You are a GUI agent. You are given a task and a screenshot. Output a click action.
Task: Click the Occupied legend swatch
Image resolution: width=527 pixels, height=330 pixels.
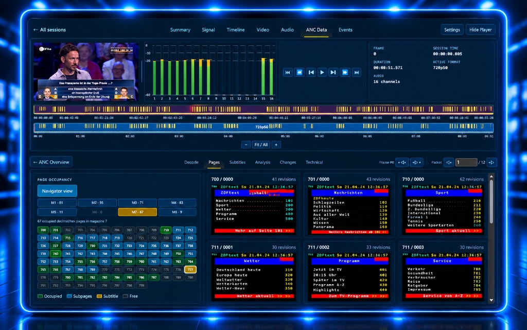click(40, 297)
